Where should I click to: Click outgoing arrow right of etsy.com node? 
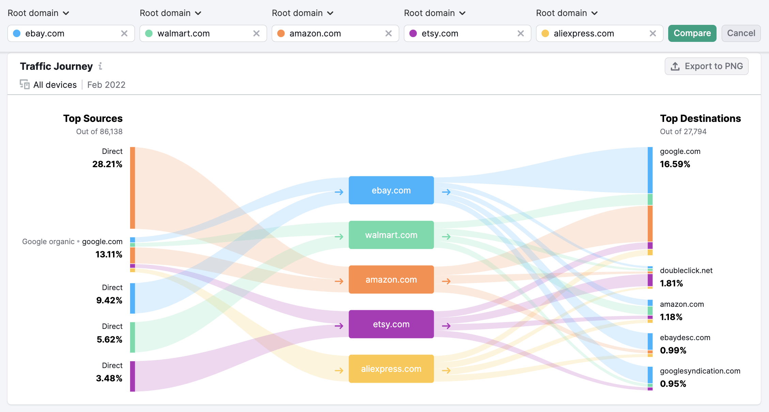pyautogui.click(x=446, y=326)
